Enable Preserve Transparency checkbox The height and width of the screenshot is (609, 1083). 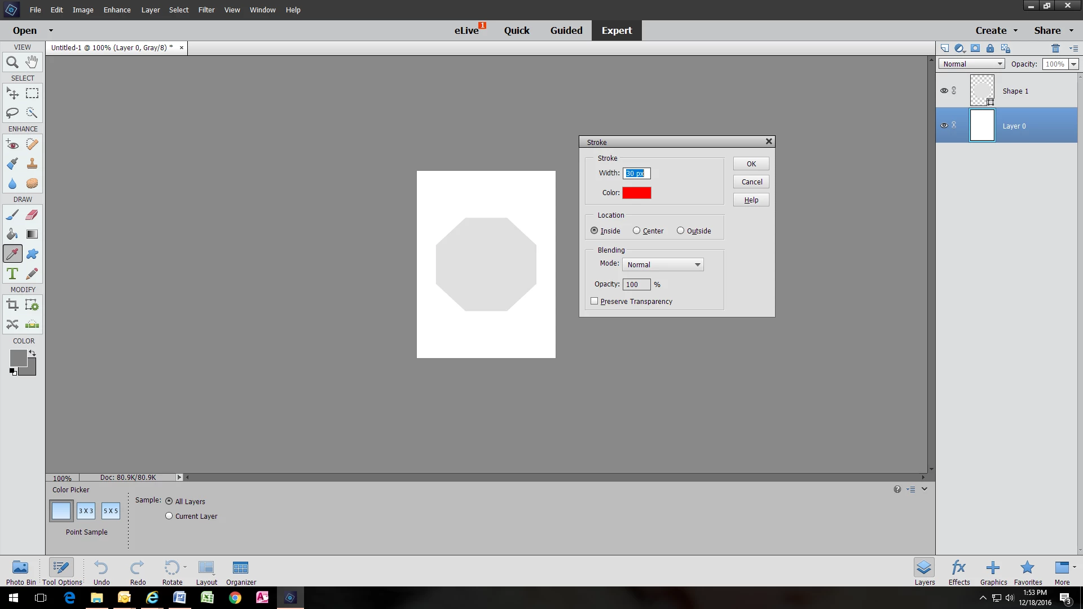click(594, 301)
